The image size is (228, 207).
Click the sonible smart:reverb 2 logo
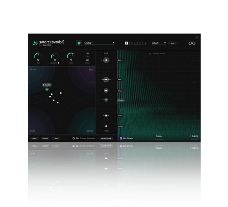[49, 43]
